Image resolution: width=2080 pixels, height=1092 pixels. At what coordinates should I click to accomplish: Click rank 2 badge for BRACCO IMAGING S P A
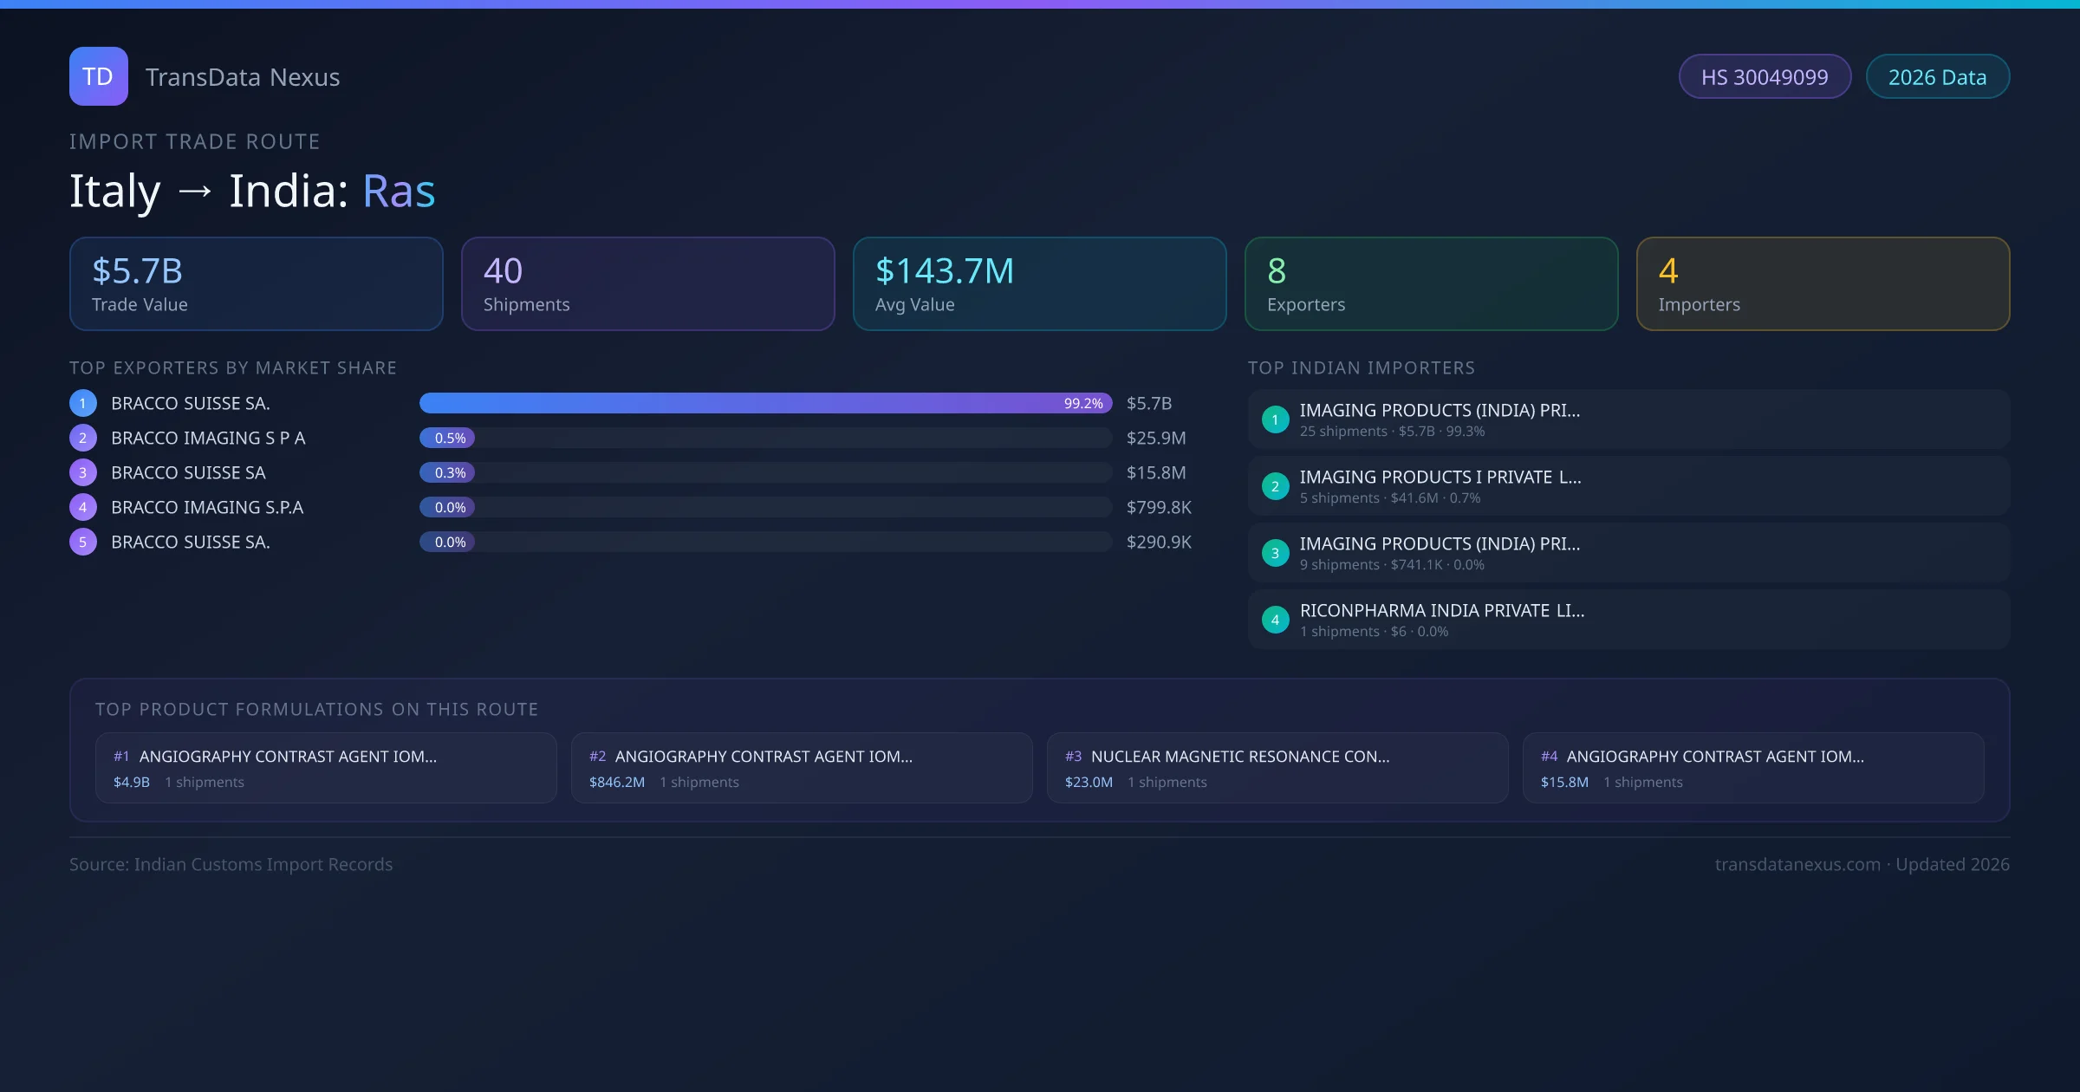click(83, 438)
